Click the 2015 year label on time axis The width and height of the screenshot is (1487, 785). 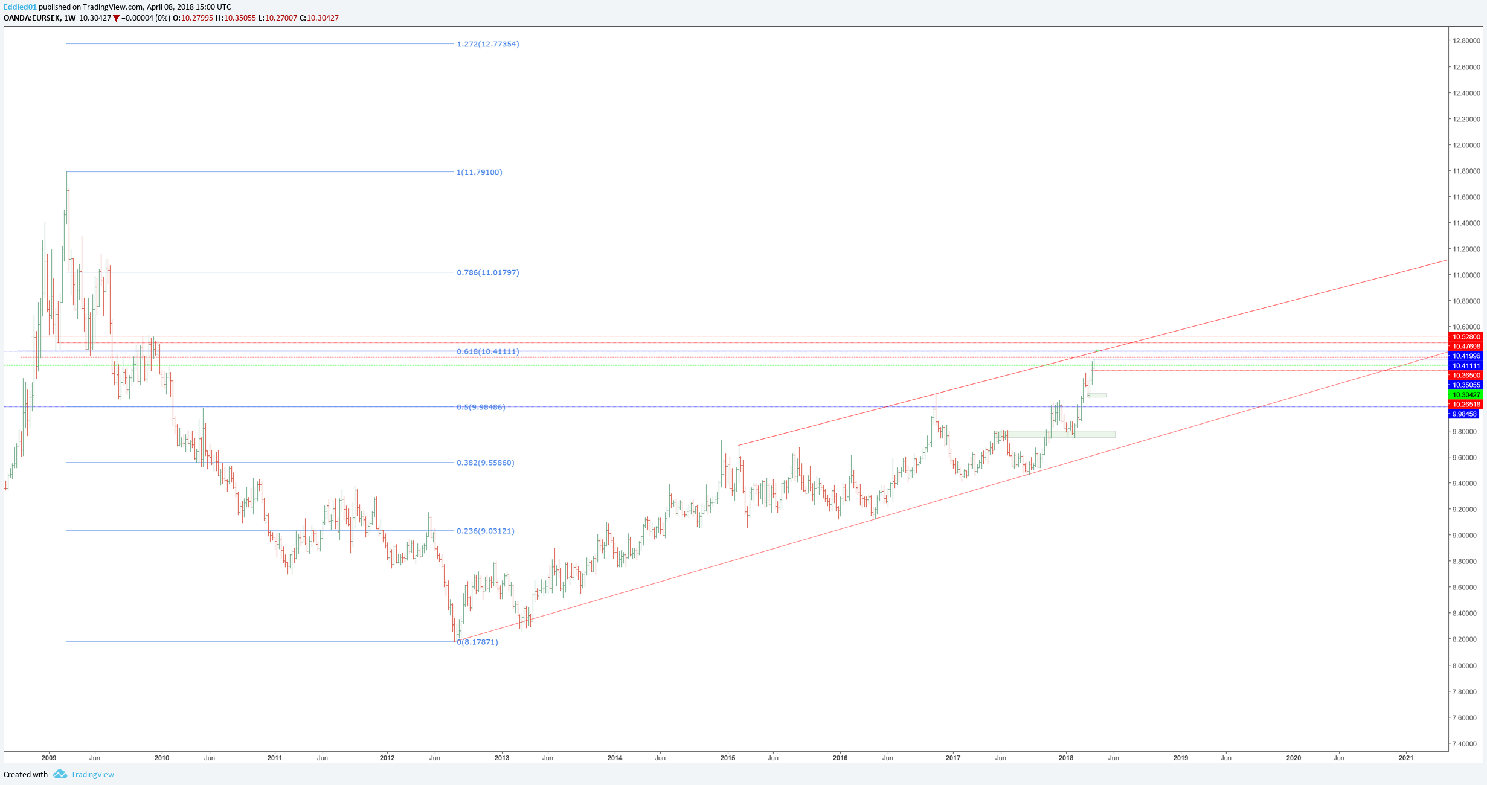pos(728,758)
